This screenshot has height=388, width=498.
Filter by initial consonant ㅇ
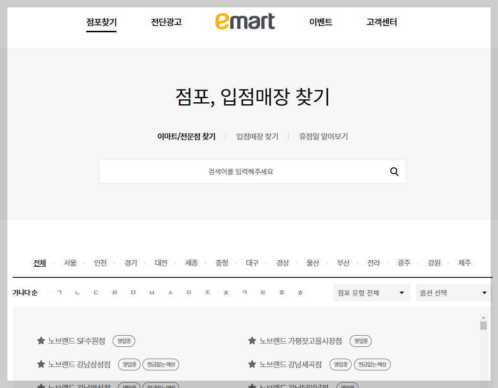click(189, 293)
